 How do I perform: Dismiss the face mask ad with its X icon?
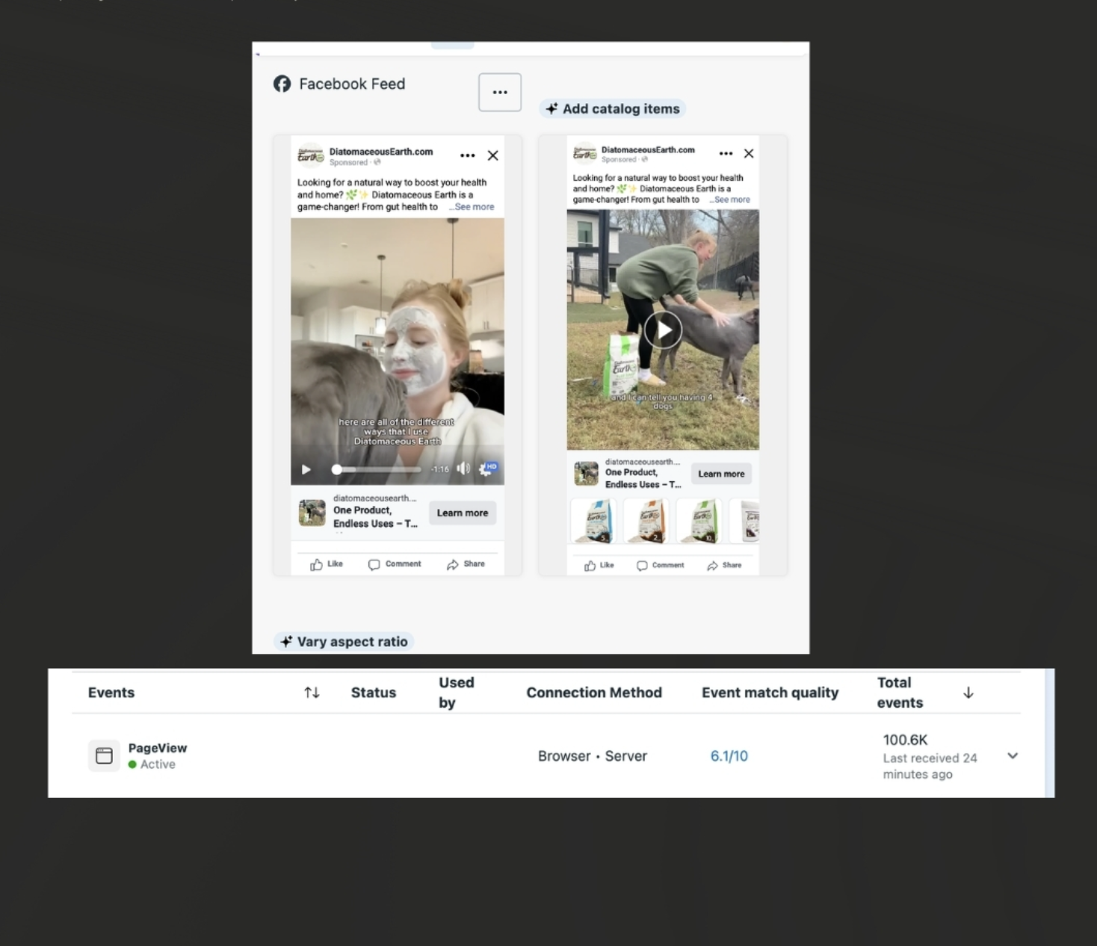click(492, 155)
